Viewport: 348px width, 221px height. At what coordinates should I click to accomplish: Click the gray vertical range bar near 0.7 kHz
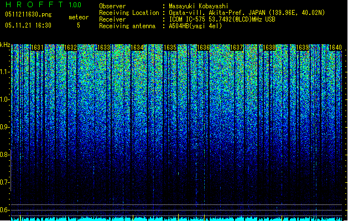click(11, 170)
